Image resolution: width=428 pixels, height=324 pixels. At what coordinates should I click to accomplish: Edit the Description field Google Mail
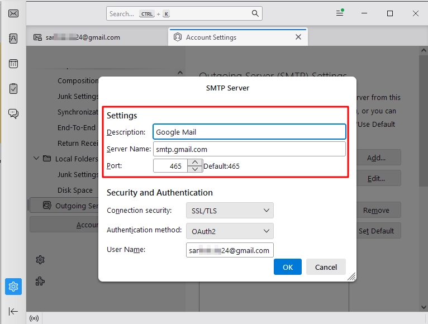click(x=250, y=132)
